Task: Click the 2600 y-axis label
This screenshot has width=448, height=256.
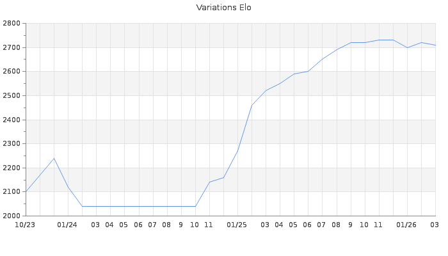Action: [x=11, y=72]
